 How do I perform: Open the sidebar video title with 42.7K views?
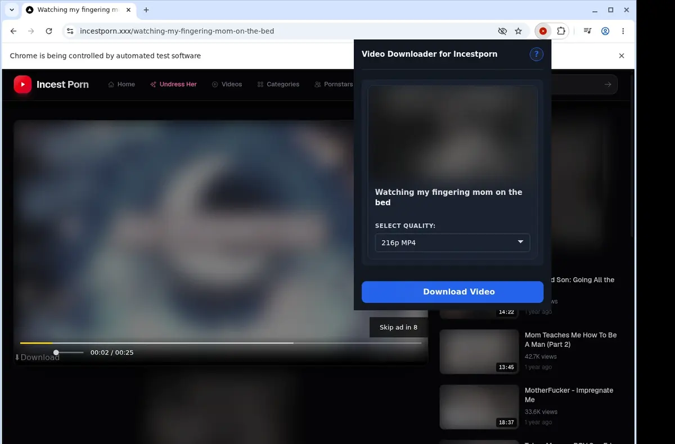570,339
